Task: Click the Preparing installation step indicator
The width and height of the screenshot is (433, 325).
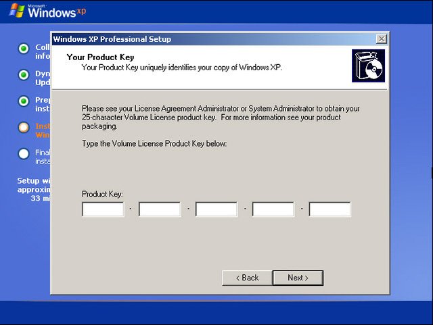Action: [24, 101]
